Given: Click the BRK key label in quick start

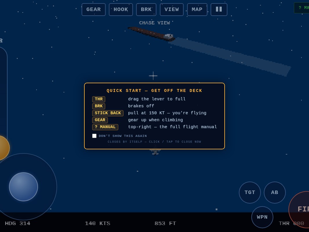Looking at the screenshot, I should [99, 106].
